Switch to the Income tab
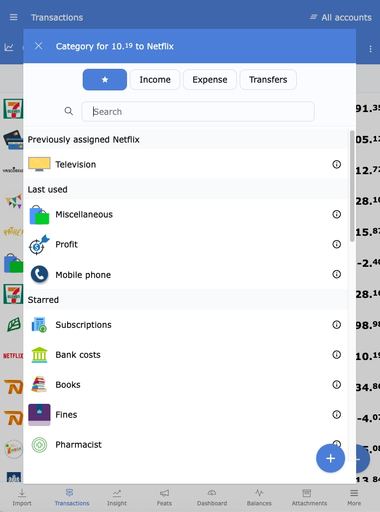The height and width of the screenshot is (512, 380). (155, 79)
